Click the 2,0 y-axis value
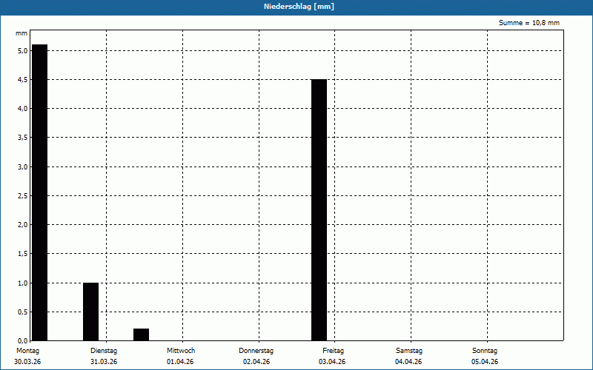This screenshot has width=593, height=370. click(x=23, y=225)
